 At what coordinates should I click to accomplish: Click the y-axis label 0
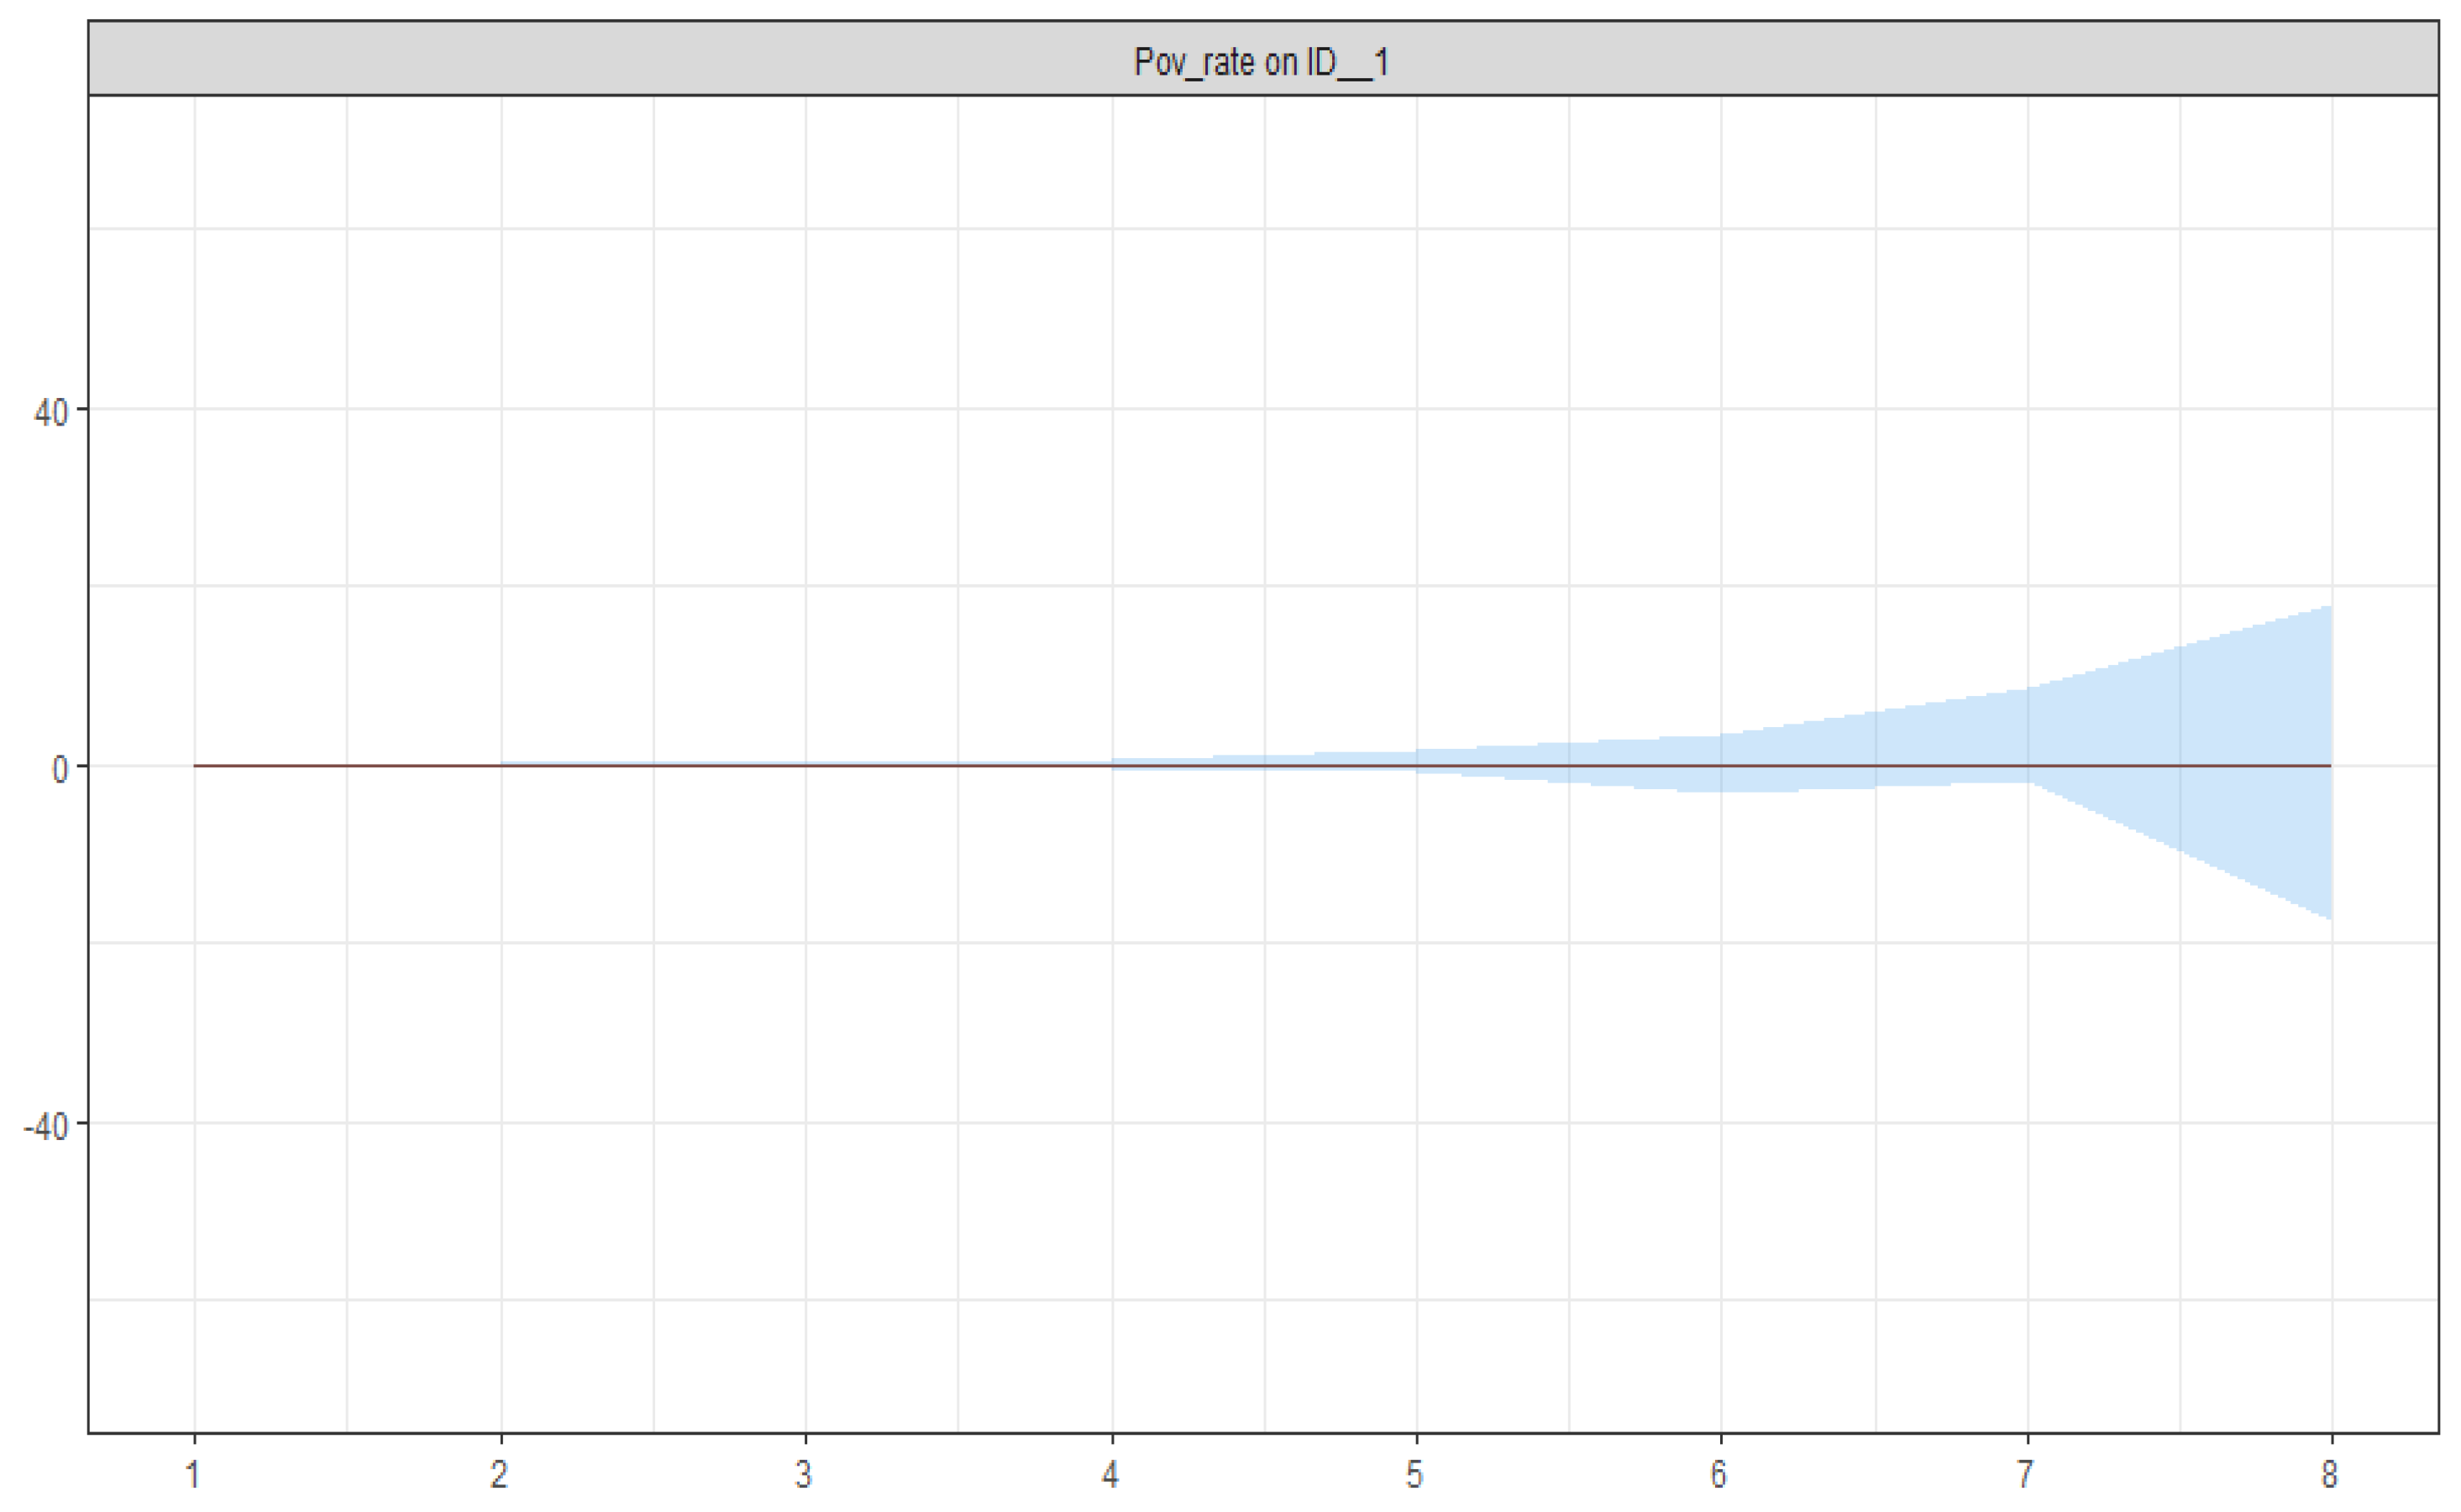click(60, 770)
